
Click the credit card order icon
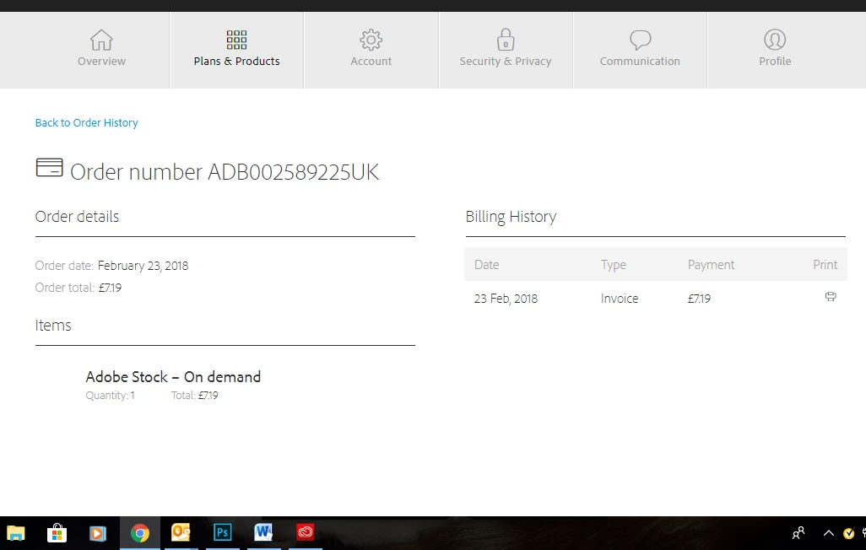click(49, 167)
